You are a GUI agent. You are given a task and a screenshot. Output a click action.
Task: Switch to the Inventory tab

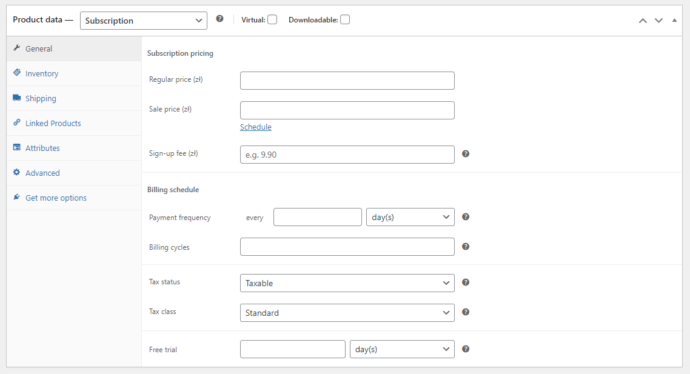point(74,73)
